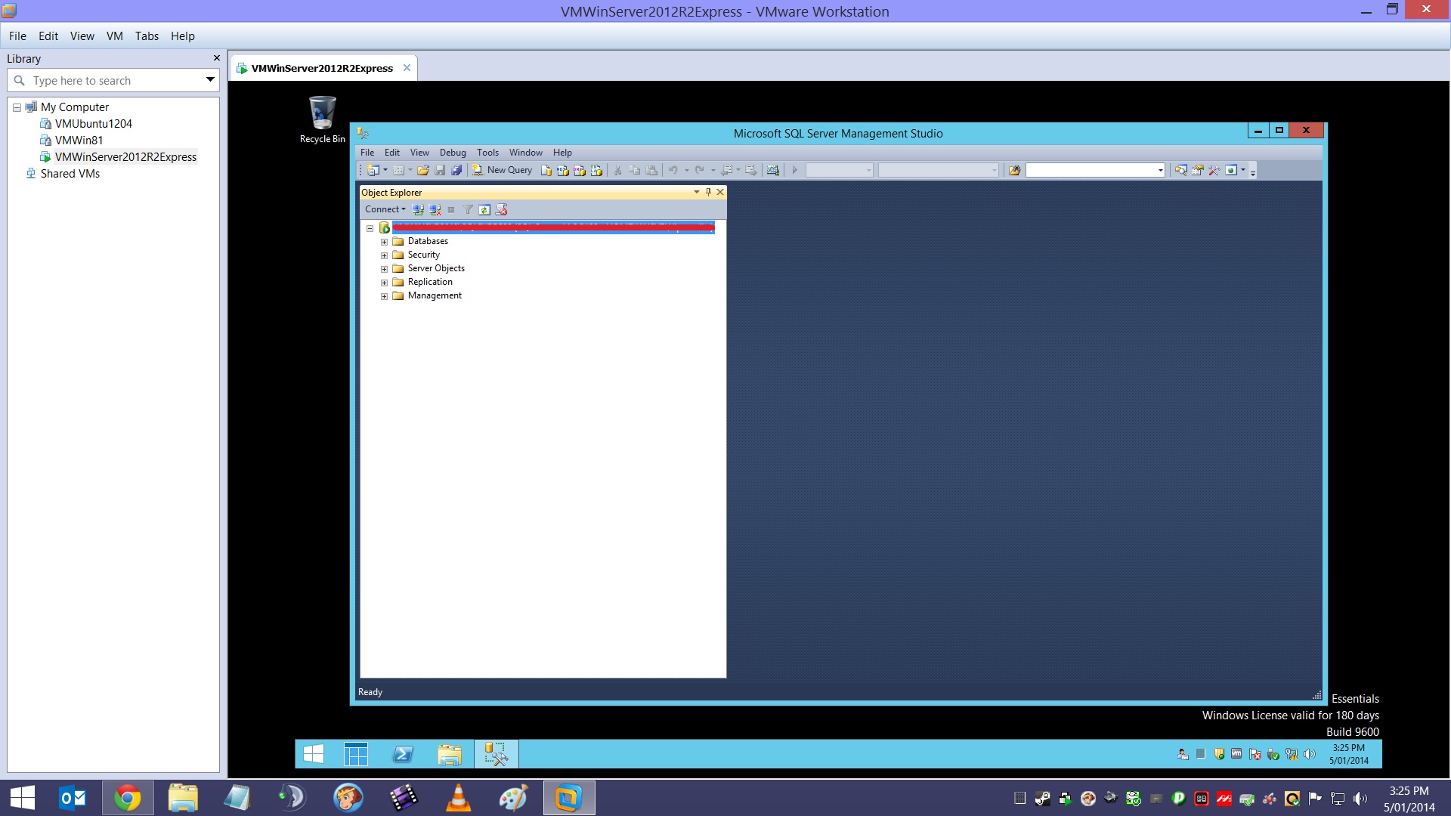Click the New Query toolbar button
This screenshot has height=816, width=1451.
pos(503,170)
